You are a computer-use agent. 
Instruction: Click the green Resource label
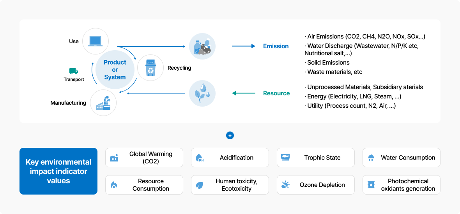(x=276, y=93)
